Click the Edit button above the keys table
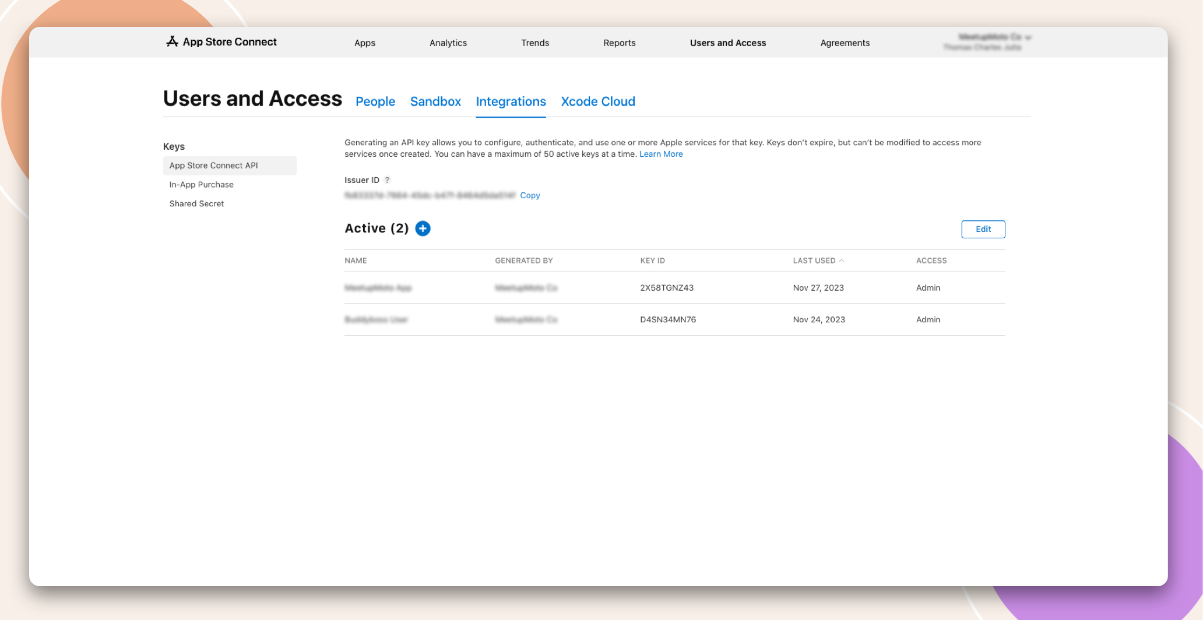The image size is (1203, 620). tap(983, 229)
